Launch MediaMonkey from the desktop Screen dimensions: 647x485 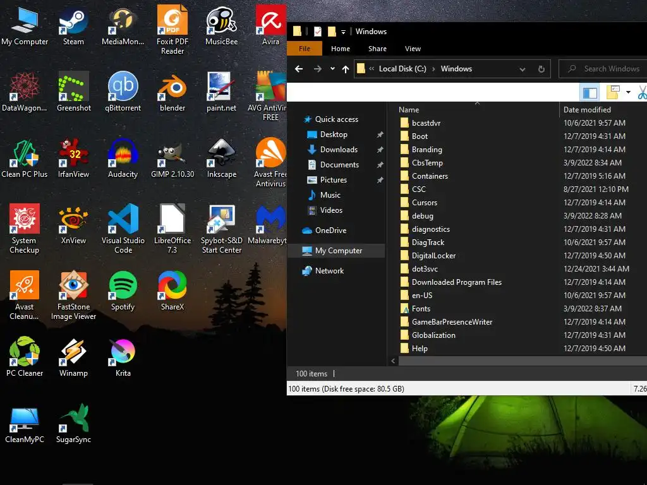tap(123, 25)
